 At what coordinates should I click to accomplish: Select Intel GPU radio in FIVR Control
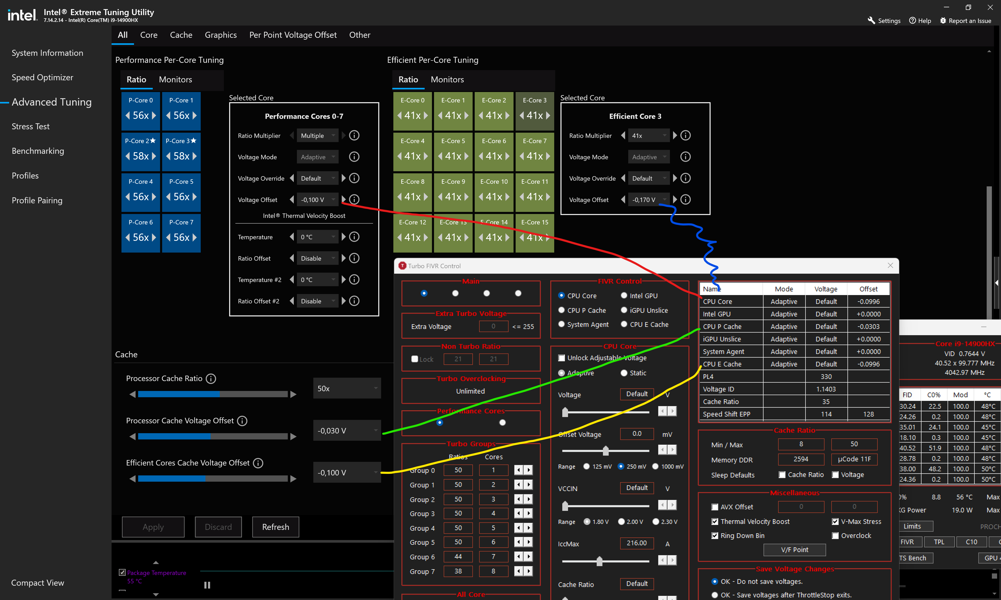point(624,296)
